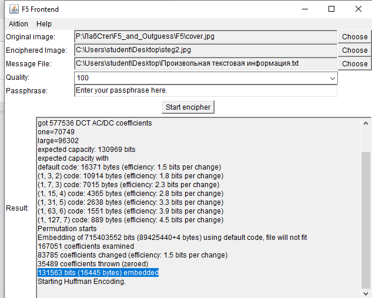Click the result scrollbar down arrow
372x298 pixels.
[x=366, y=294]
